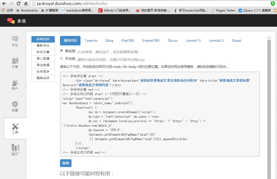Open 扩展程序 puzzle-piece bookmark
The height and width of the screenshot is (179, 277).
point(49,10)
